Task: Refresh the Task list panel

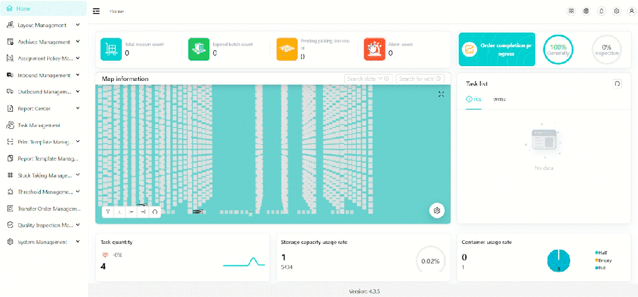Action: pos(617,84)
